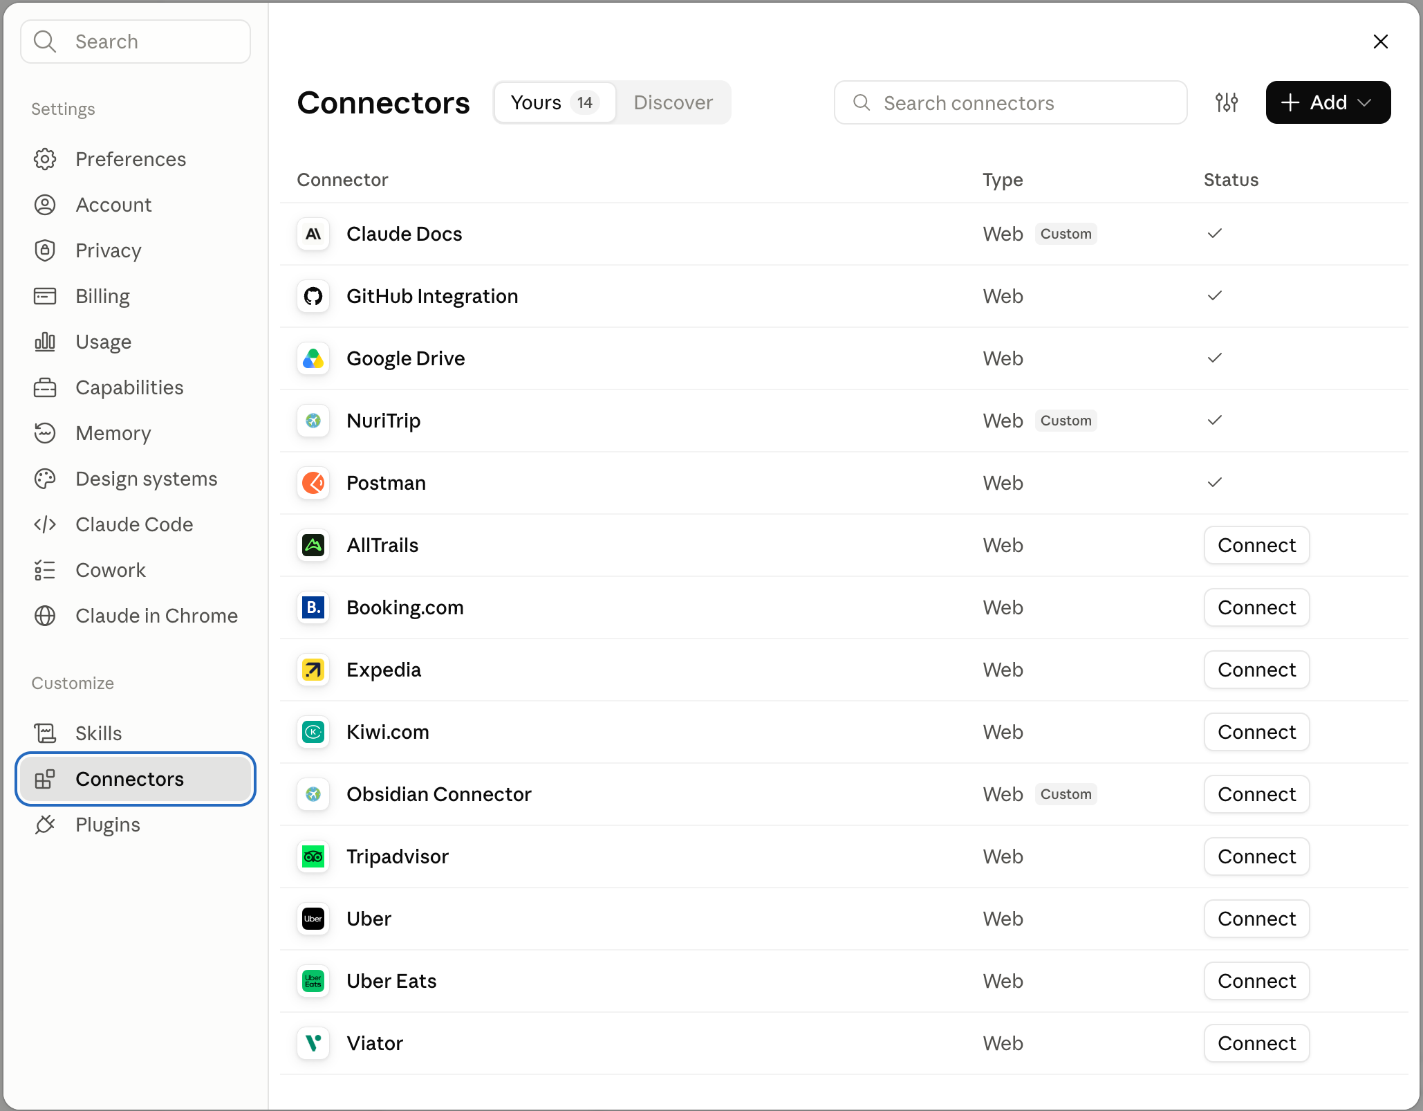The height and width of the screenshot is (1111, 1423).
Task: Click the Tripadvisor owl icon
Action: pyautogui.click(x=313, y=856)
